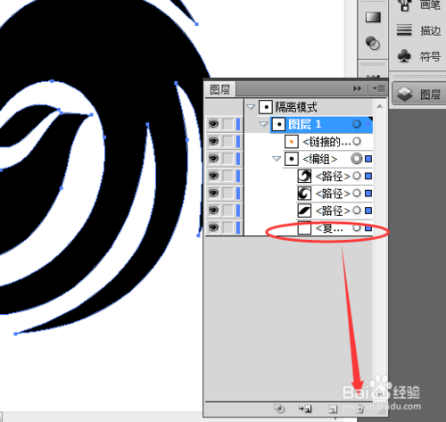
Task: Click the trash Delete Selection icon
Action: pos(359,410)
